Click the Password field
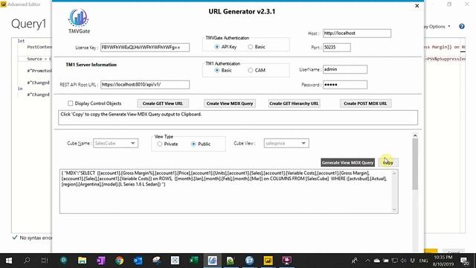Screen dimensions: 476x268 pyautogui.click(x=345, y=84)
